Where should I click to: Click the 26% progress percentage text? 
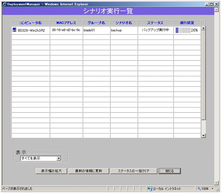tap(194, 30)
